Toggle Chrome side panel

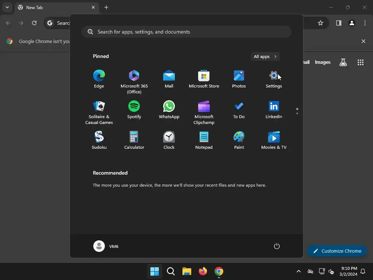(x=338, y=23)
